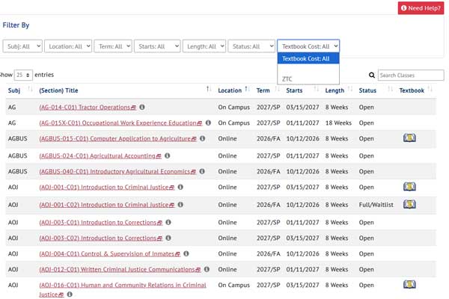The image size is (449, 299).
Task: Open AGBUS-015-C01 Computer Application to Agriculture link
Action: point(118,138)
